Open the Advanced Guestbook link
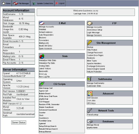Screen dimensions: 139x134 tap(48, 110)
